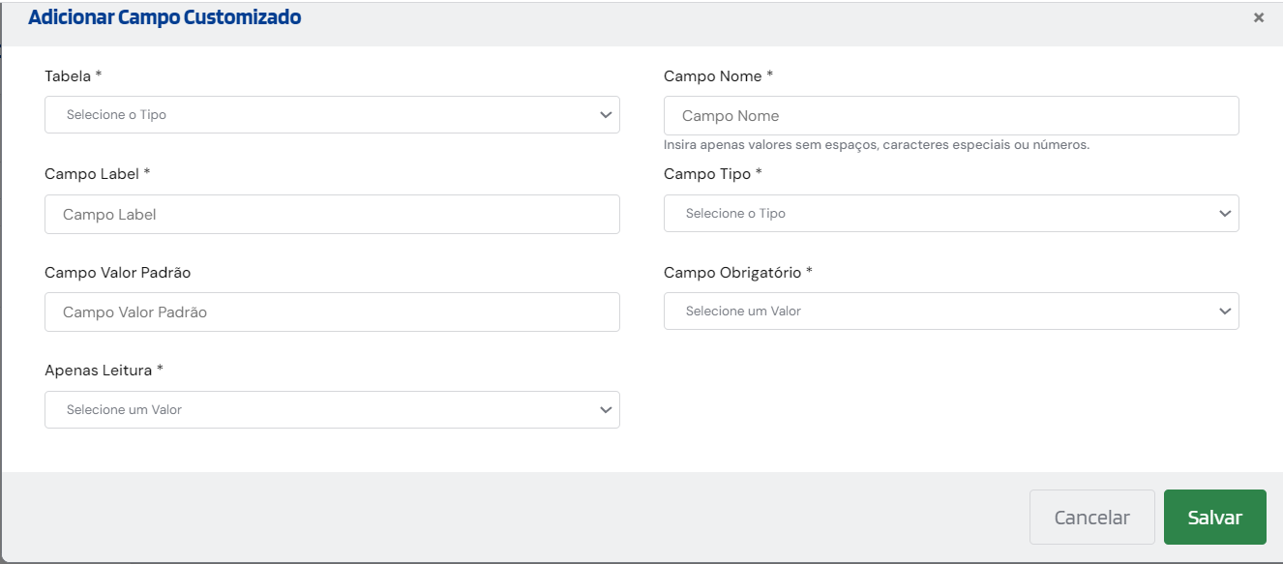1283x564 pixels.
Task: Open the Apenas Leitura dropdown
Action: 332,410
